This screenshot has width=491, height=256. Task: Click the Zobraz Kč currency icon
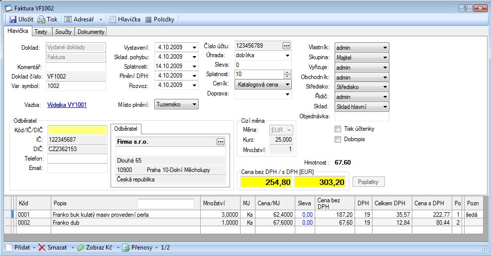coord(80,247)
